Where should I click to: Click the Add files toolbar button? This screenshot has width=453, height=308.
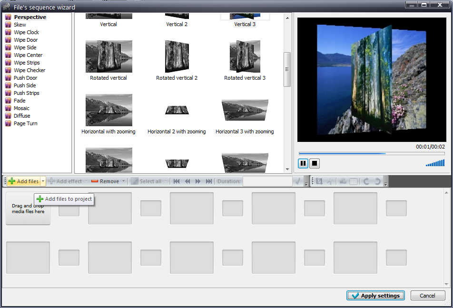tap(24, 181)
